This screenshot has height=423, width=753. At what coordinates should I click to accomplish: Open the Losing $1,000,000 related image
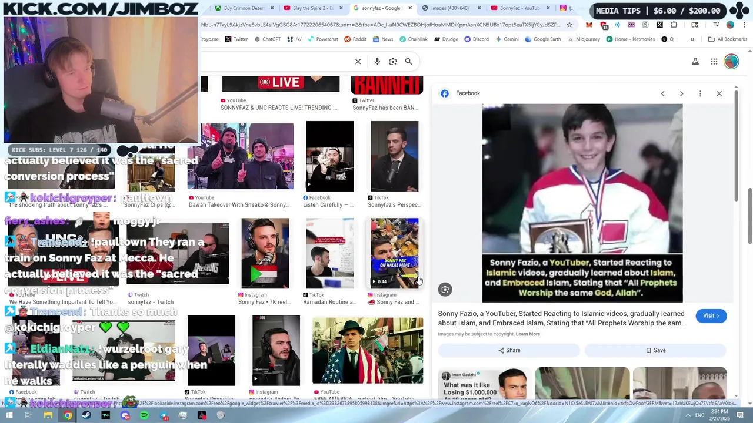[x=485, y=383]
